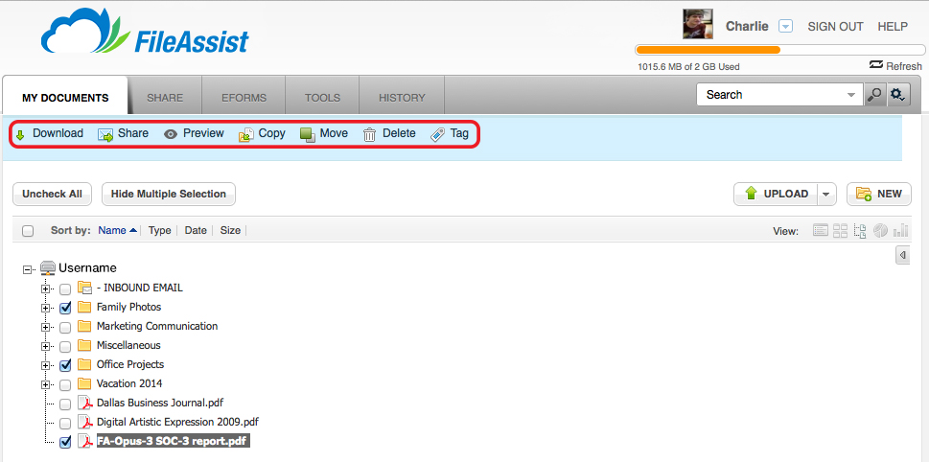This screenshot has width=929, height=462.
Task: Sort by Date link
Action: pos(196,231)
